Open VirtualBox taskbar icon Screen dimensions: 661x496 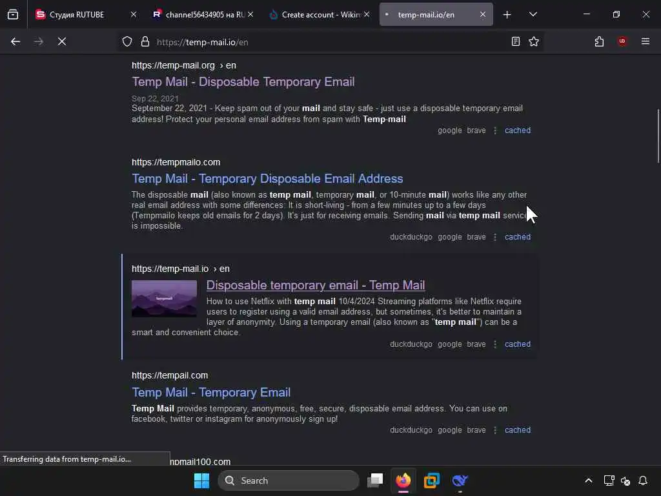tap(432, 480)
